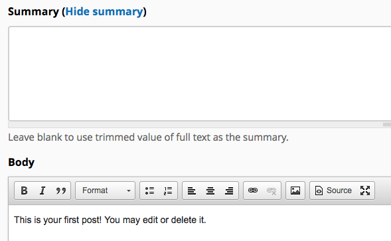
Task: Align text to the left
Action: tap(191, 191)
